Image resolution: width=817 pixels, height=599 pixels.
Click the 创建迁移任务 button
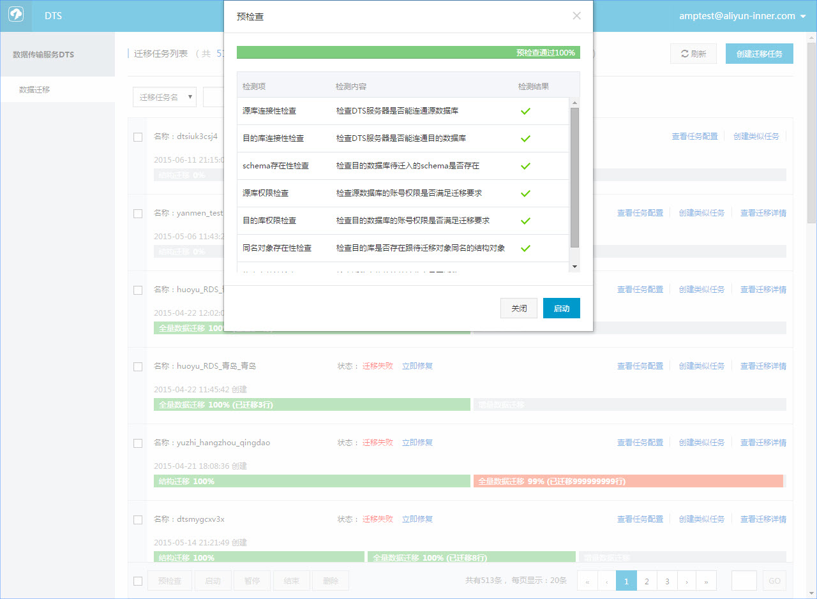coord(760,54)
